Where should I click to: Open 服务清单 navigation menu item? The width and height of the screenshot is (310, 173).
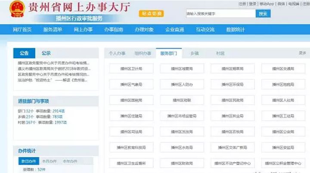(x=53, y=30)
